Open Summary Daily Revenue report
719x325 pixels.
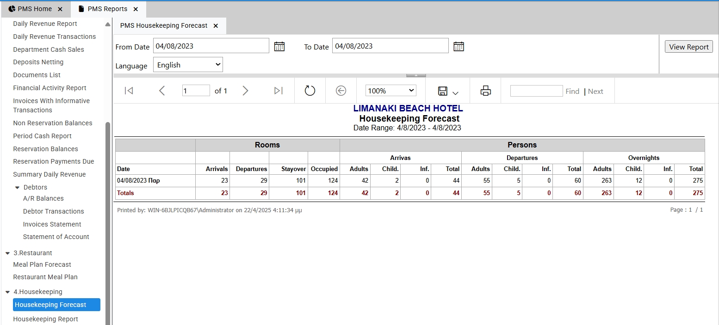coord(50,174)
